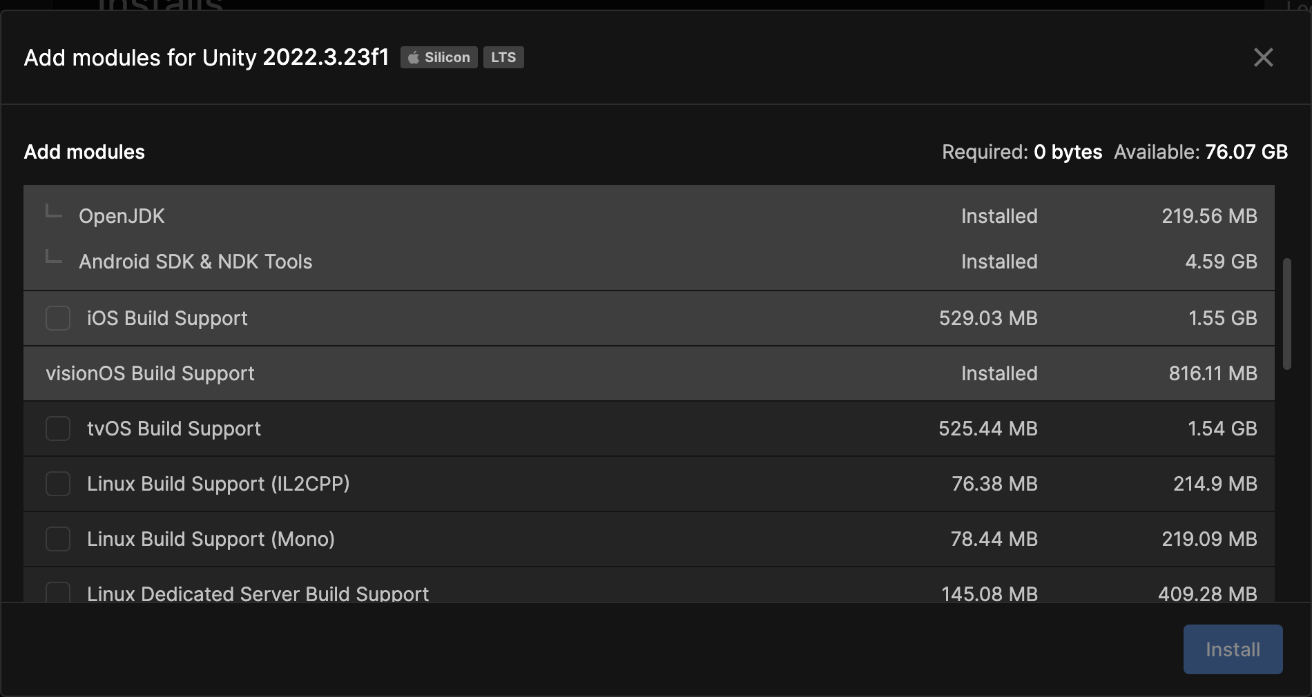Screen dimensions: 1312x697
Task: Toggle Linux Dedicated Server Build Support checkbox
Action: tap(58, 592)
